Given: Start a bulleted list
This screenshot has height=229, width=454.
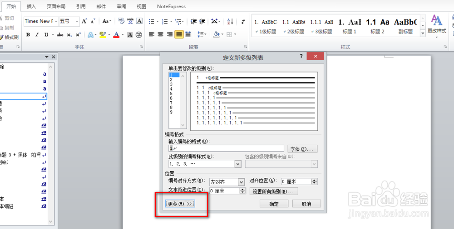Looking at the screenshot, I should (152, 21).
